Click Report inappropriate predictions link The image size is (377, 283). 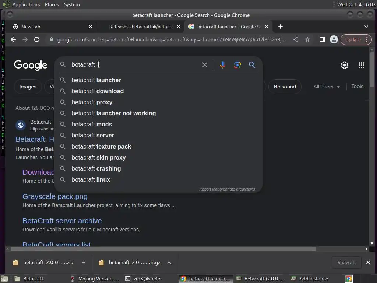point(227,189)
